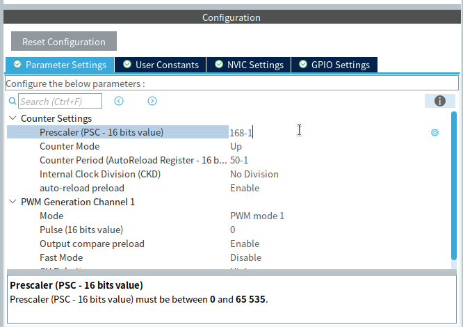
Task: Click the gear icon beside Prescaler
Action: pyautogui.click(x=434, y=132)
